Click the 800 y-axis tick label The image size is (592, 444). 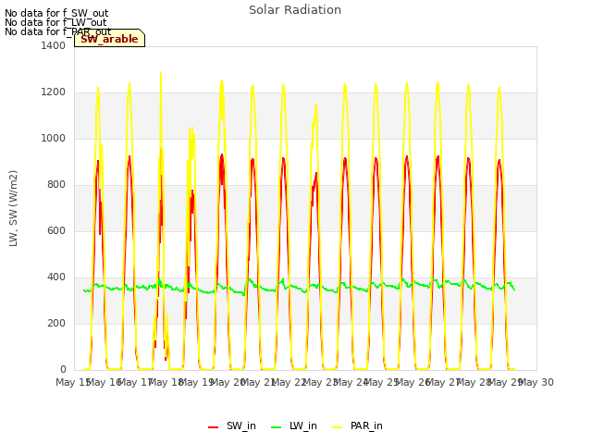[56, 185]
